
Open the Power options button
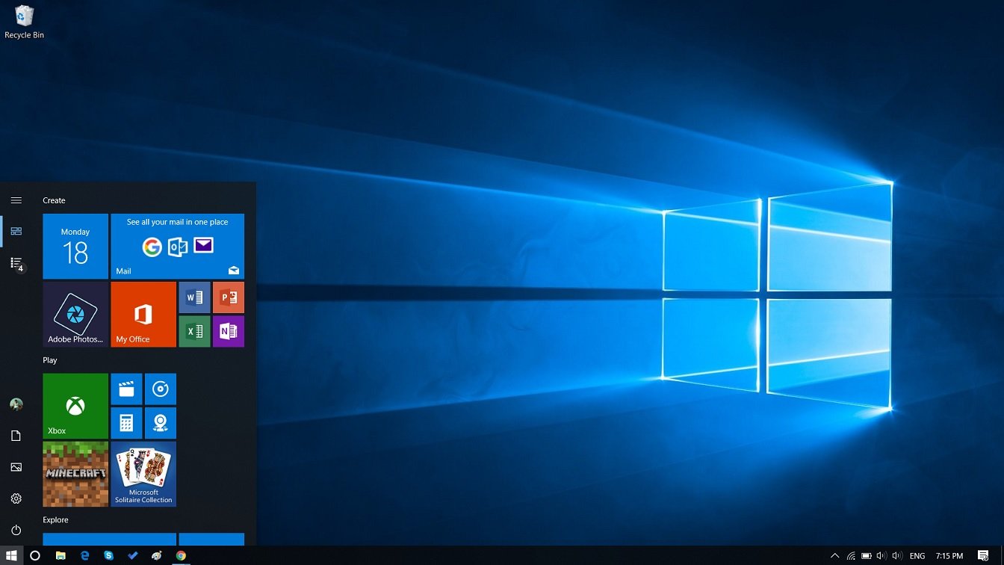16,530
